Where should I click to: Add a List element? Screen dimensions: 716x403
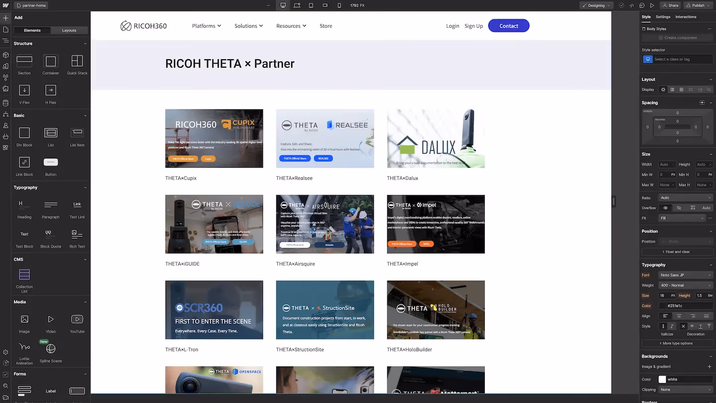(x=51, y=136)
